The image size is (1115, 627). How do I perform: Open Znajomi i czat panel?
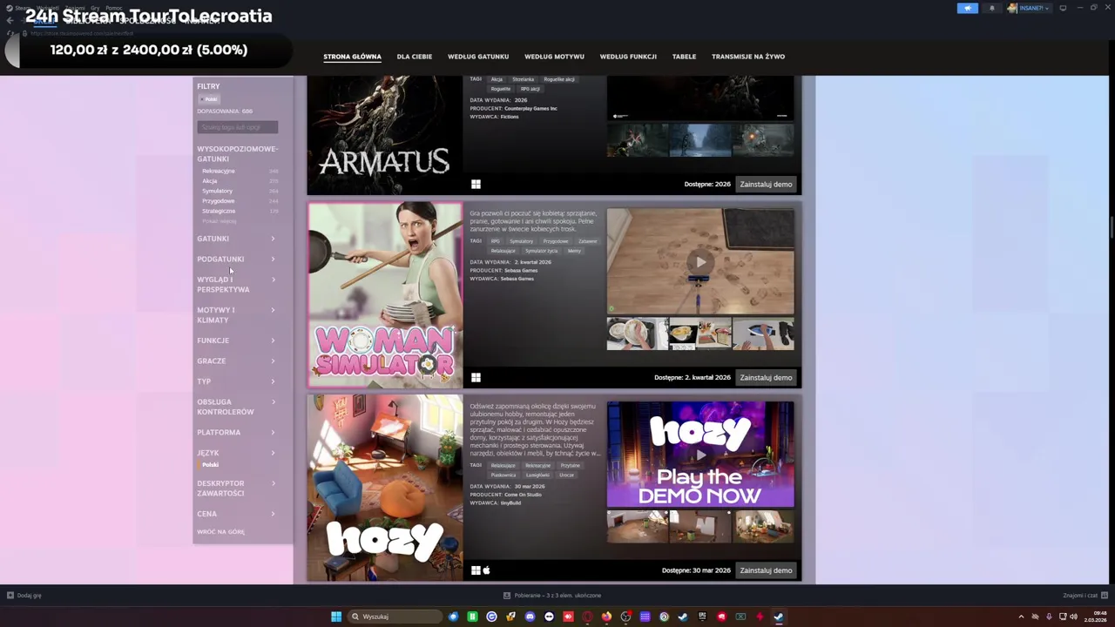[x=1085, y=596]
